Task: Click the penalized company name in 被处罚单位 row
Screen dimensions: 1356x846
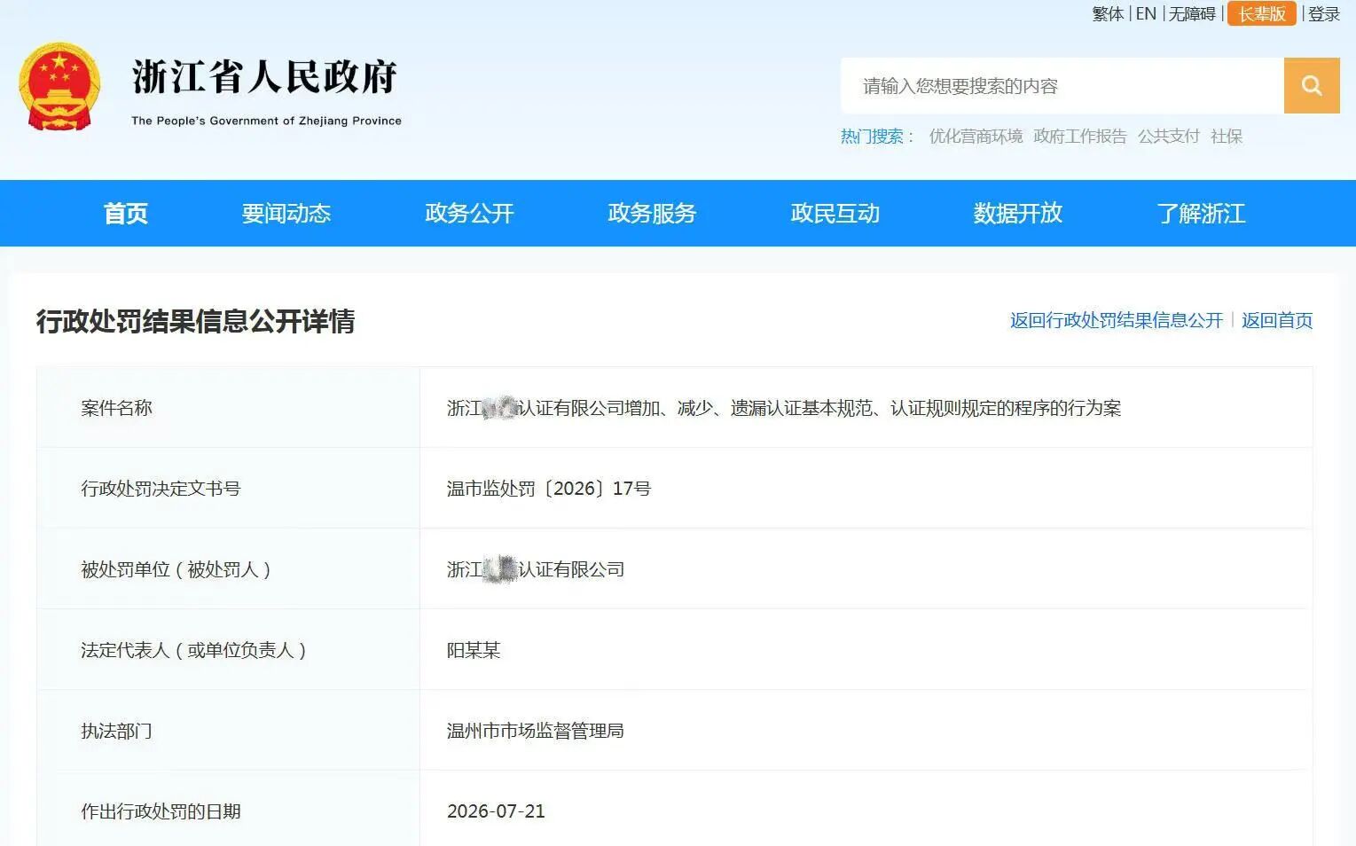Action: pyautogui.click(x=536, y=569)
